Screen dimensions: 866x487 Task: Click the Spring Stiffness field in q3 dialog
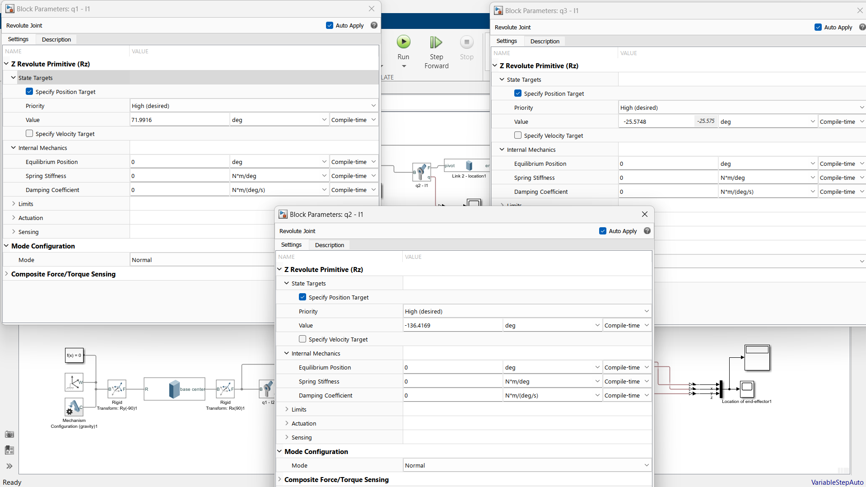(x=668, y=178)
